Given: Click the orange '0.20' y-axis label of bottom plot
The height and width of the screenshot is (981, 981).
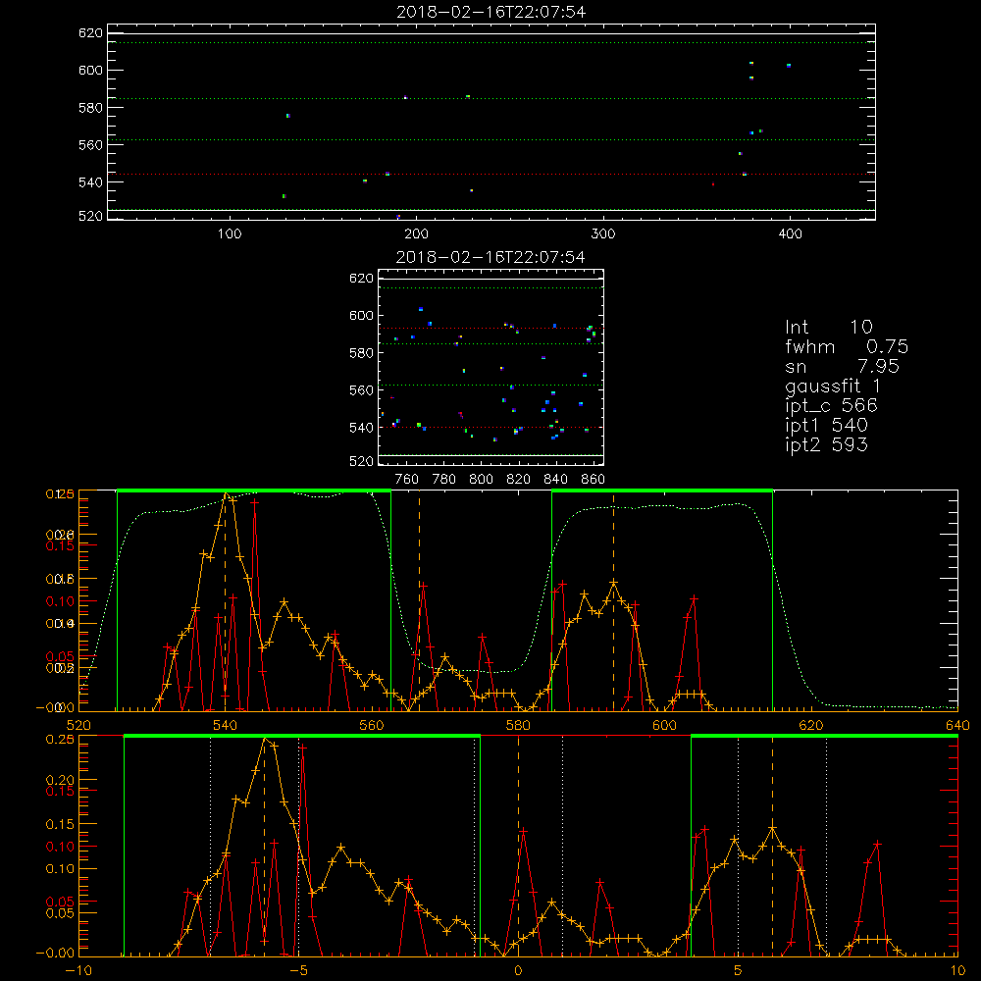Looking at the screenshot, I should (x=60, y=780).
